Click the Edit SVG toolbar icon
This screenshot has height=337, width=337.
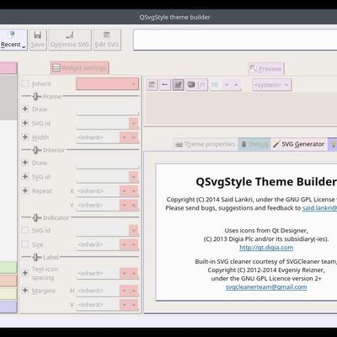(107, 40)
